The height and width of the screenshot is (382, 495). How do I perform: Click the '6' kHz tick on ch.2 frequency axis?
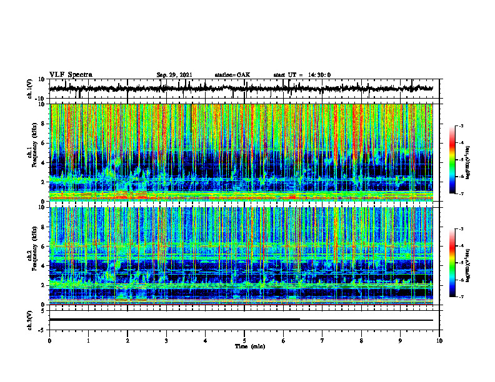[x=43, y=247]
